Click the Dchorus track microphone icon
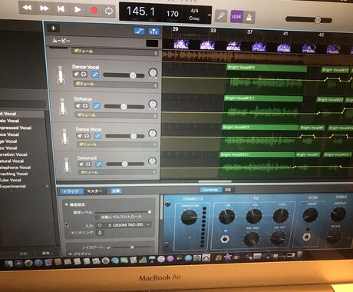The height and width of the screenshot is (292, 353). click(63, 107)
